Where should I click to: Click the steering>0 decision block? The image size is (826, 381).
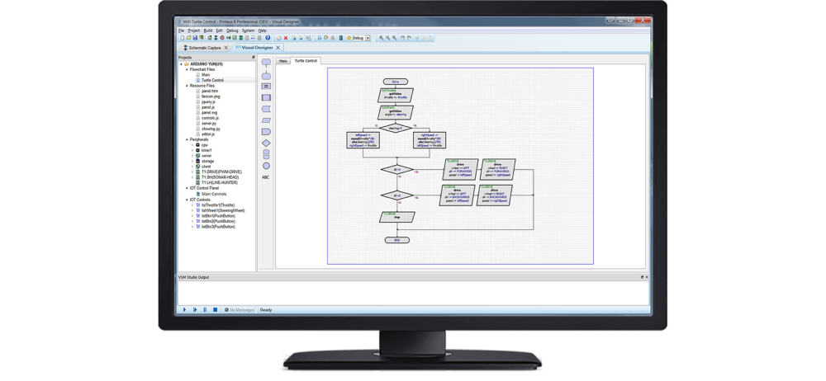point(396,128)
